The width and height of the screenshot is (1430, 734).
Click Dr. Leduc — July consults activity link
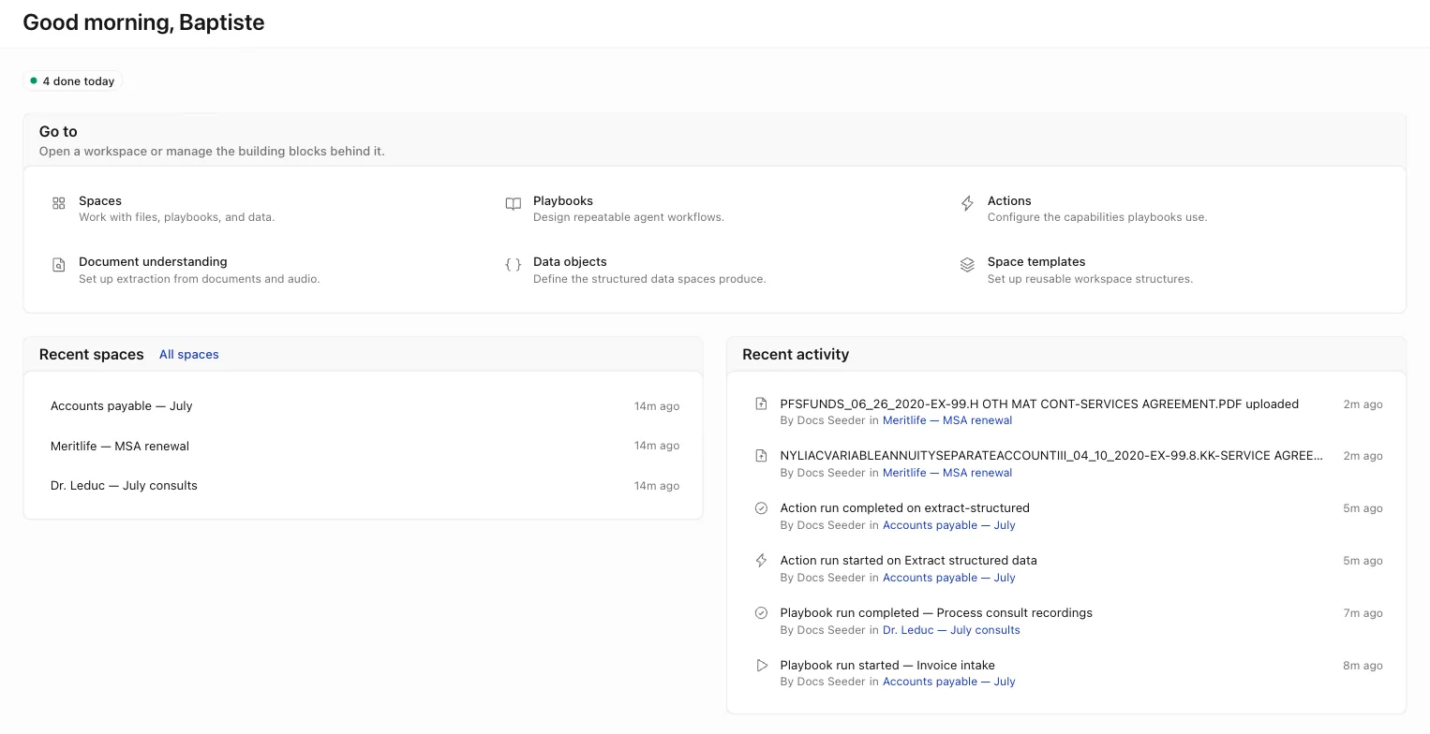pos(951,630)
